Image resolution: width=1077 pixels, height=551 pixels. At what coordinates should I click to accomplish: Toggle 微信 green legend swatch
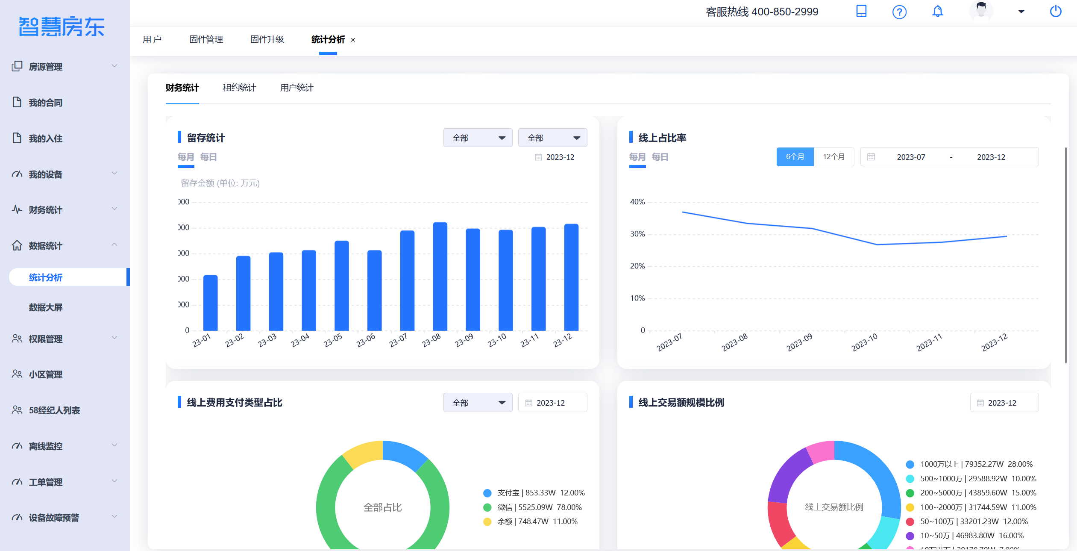pos(487,507)
